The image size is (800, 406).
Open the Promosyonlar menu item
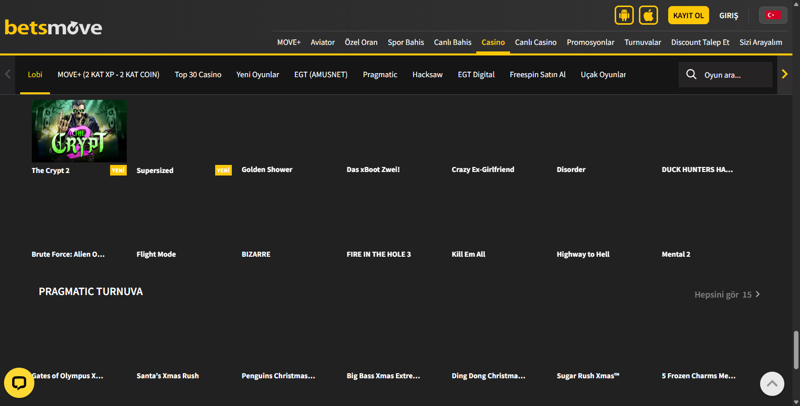pyautogui.click(x=590, y=42)
